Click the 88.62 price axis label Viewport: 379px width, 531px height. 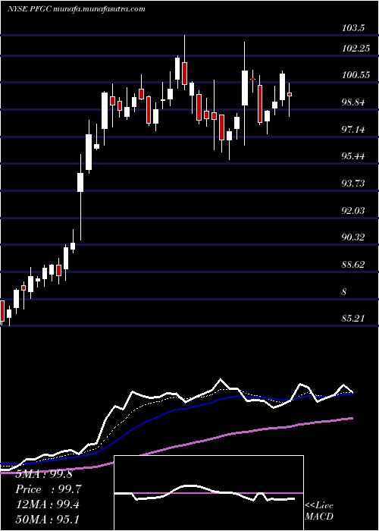pos(353,265)
